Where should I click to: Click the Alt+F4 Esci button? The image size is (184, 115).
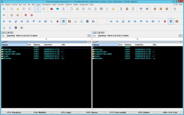click(x=170, y=112)
